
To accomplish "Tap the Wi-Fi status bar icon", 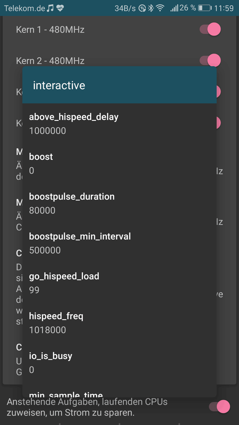I will point(160,8).
